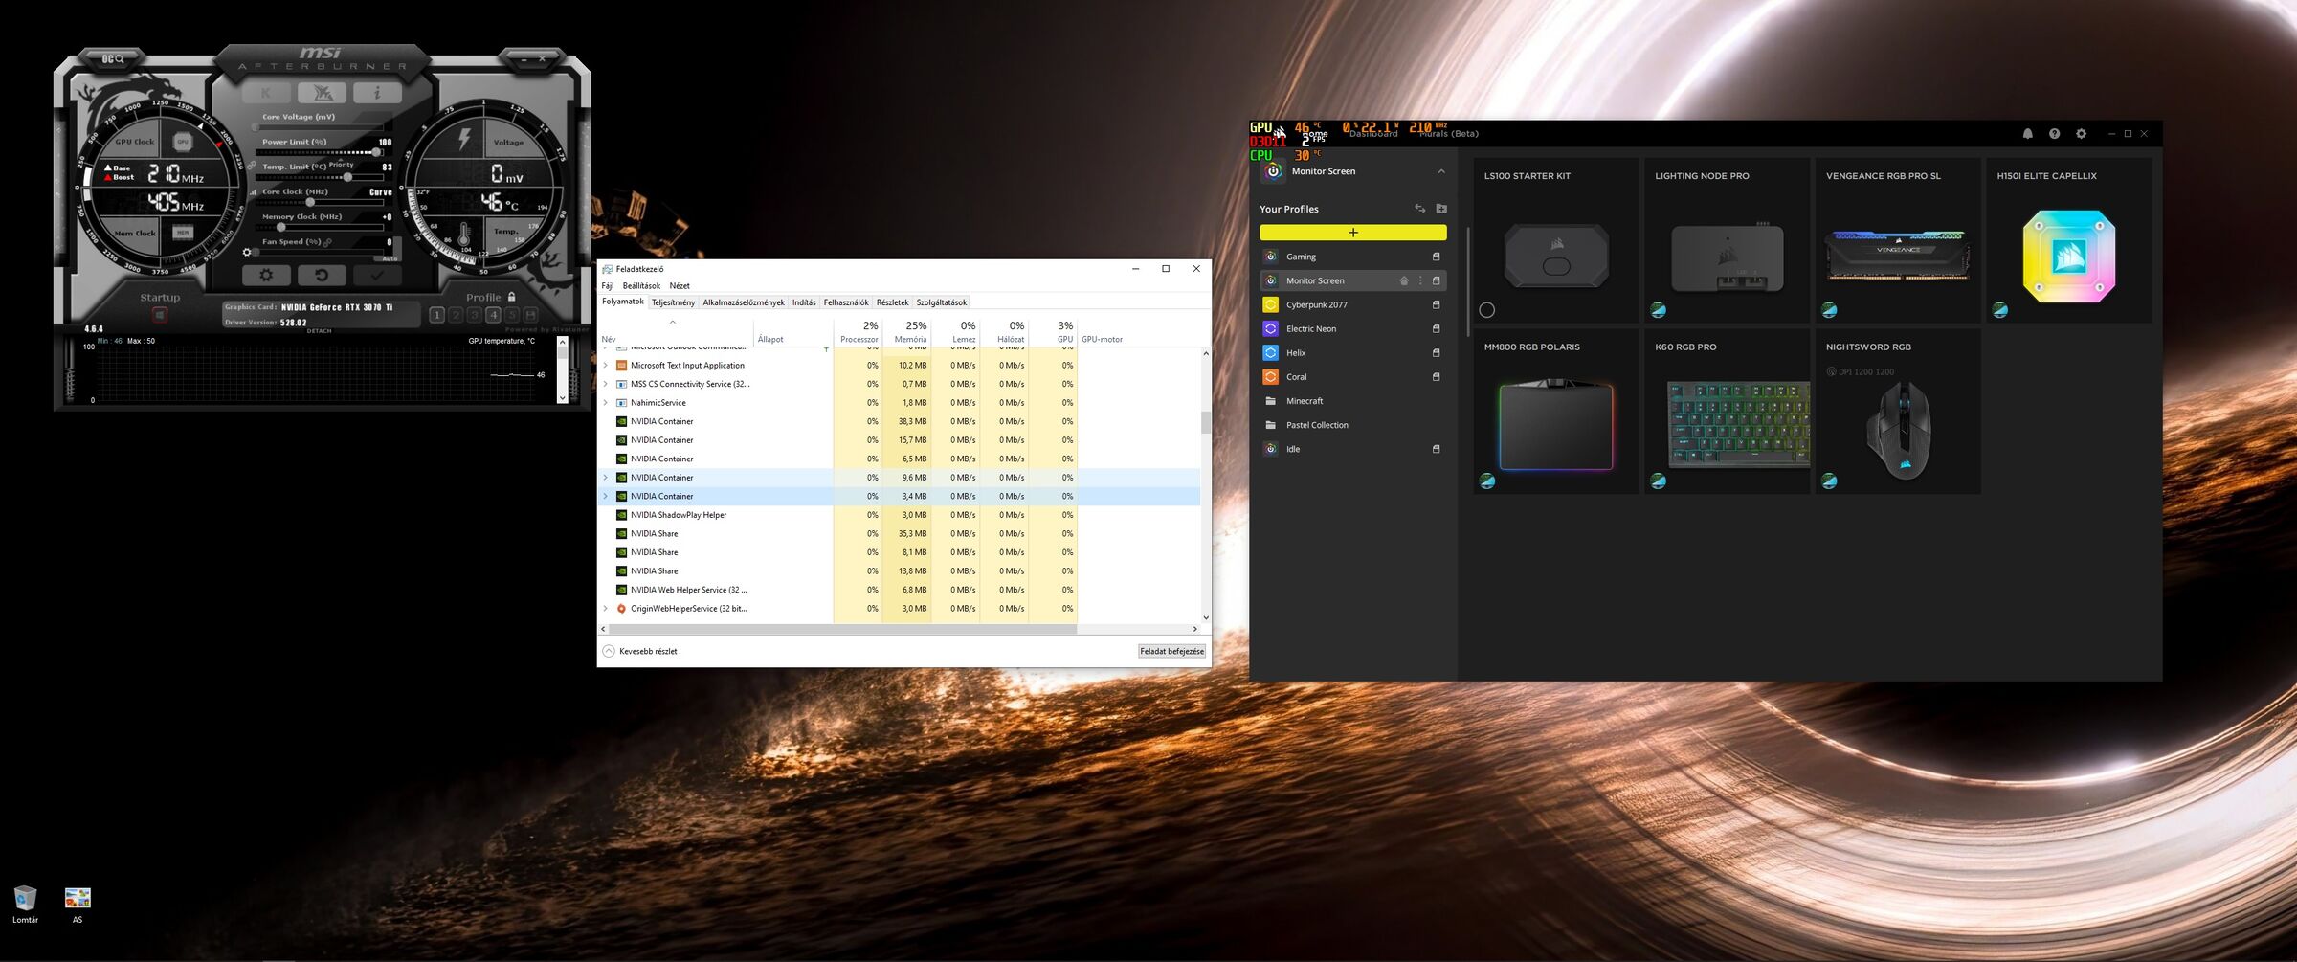Open iCUE settings gear
This screenshot has height=962, width=2297.
(2081, 134)
